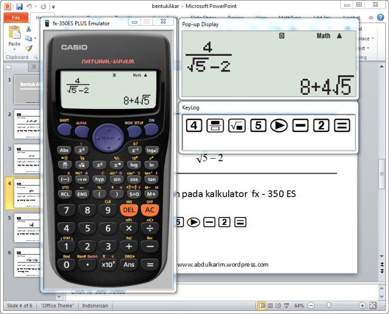Click the negative sign (−) key
This screenshot has width=389, height=314.
pos(65,179)
